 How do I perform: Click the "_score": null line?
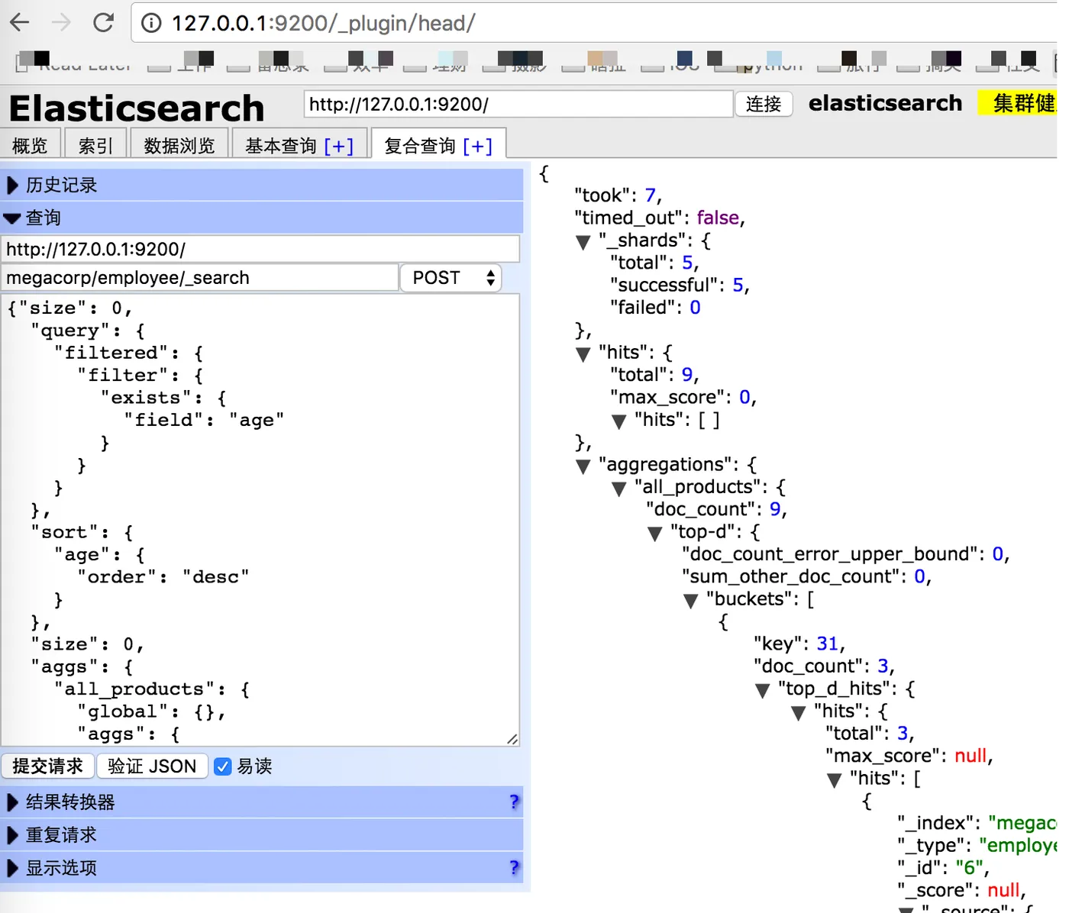pyautogui.click(x=961, y=890)
